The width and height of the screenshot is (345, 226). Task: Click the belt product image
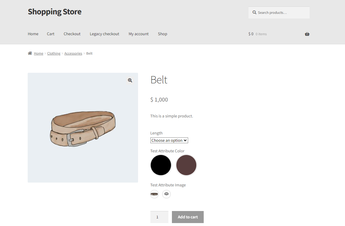coord(83,128)
